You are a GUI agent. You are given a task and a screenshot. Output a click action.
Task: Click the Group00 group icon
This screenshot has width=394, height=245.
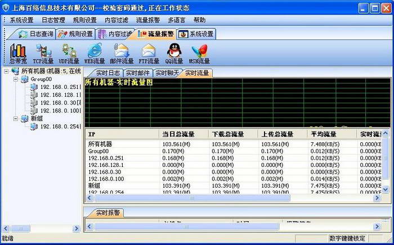[x=25, y=79]
